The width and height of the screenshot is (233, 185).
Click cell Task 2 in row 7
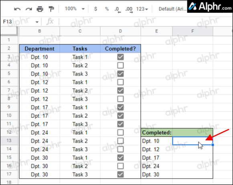click(x=80, y=90)
